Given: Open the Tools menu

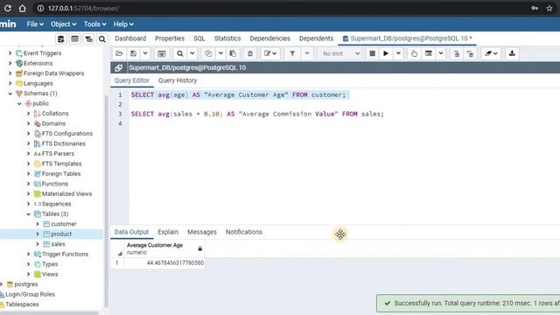Looking at the screenshot, I should [x=94, y=24].
